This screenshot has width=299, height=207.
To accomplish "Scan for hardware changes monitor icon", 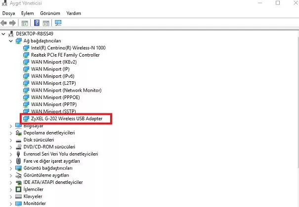I will (58, 23).
